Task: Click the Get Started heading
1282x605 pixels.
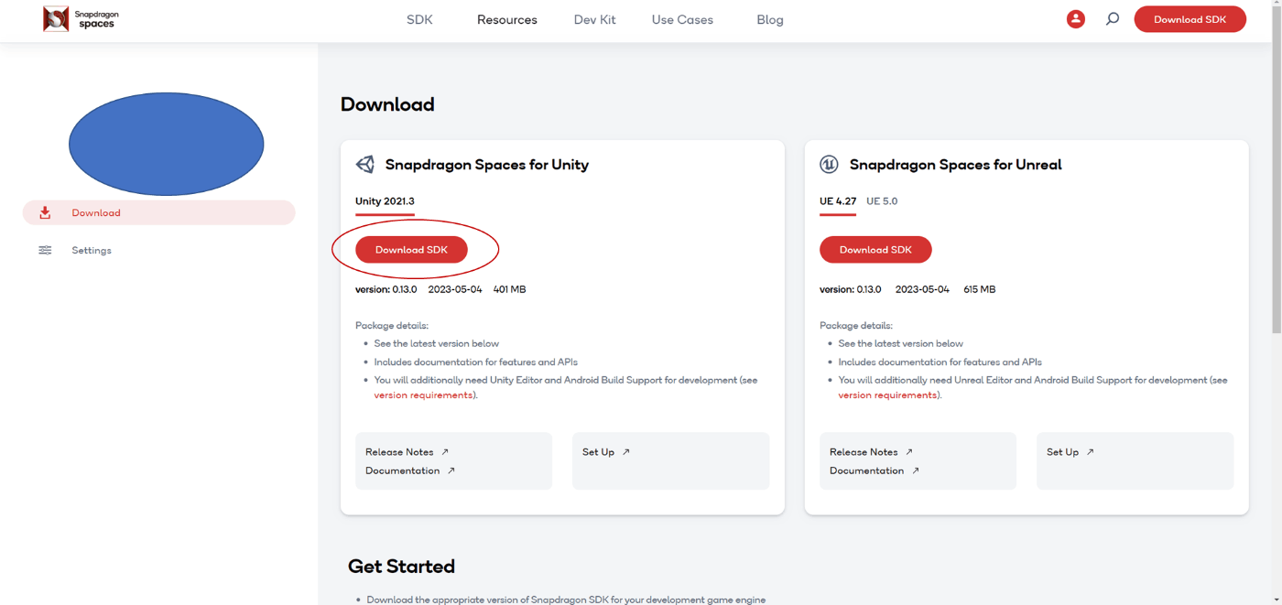Action: (x=401, y=567)
